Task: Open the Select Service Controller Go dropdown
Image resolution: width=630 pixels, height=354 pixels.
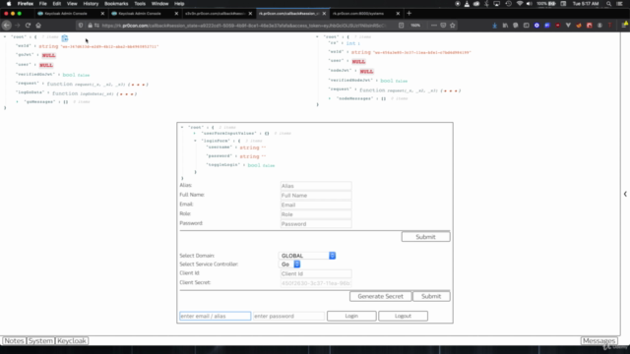Action: tap(289, 265)
